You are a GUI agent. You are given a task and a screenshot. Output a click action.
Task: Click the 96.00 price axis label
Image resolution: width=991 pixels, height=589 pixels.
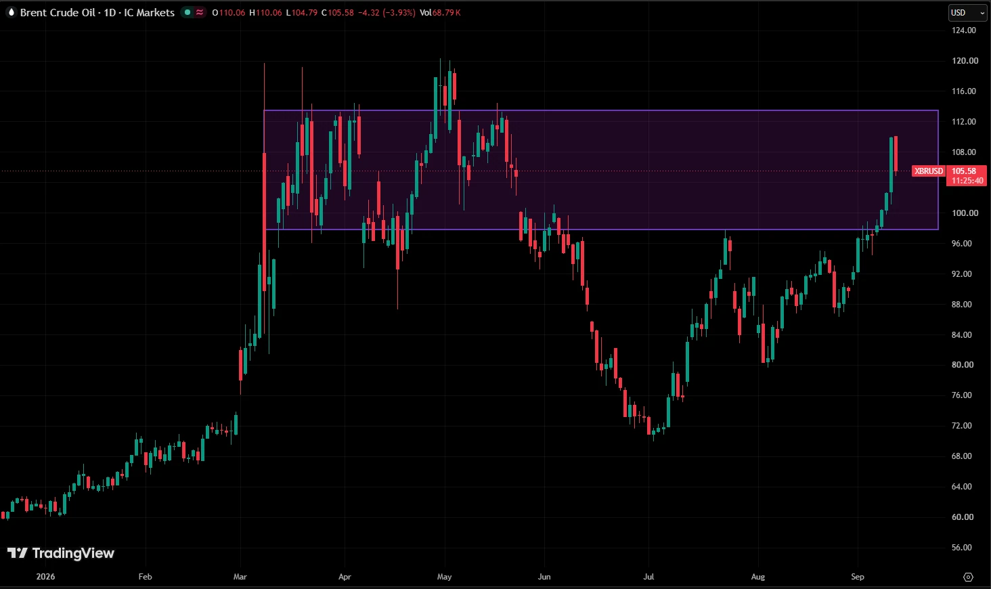962,244
